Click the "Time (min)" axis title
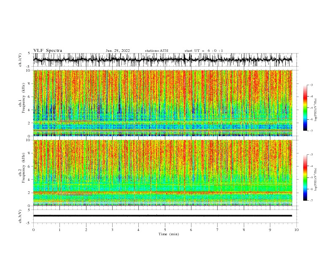Viewport: 334px width, 258px height. click(169, 234)
